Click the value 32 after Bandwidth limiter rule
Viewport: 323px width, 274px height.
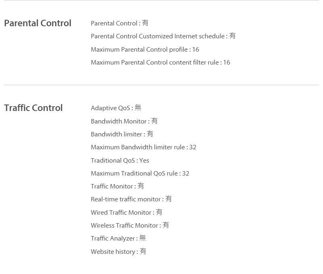193,147
